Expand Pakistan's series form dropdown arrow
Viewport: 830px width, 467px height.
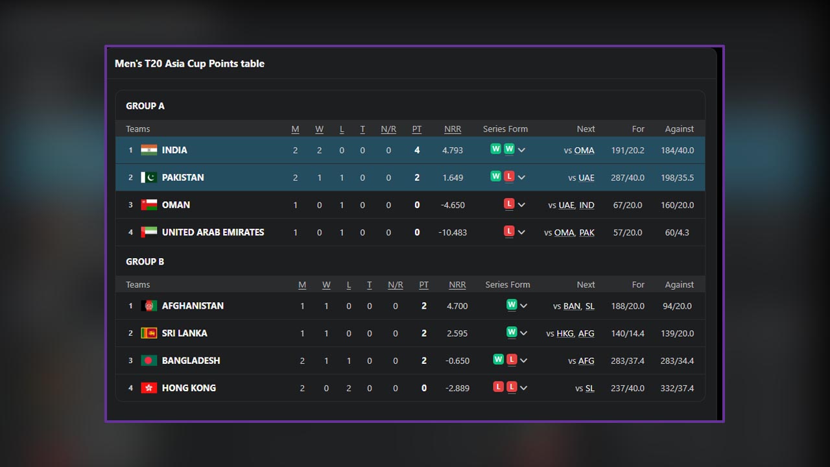pos(522,178)
